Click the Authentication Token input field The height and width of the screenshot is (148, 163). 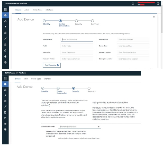click(x=78, y=127)
